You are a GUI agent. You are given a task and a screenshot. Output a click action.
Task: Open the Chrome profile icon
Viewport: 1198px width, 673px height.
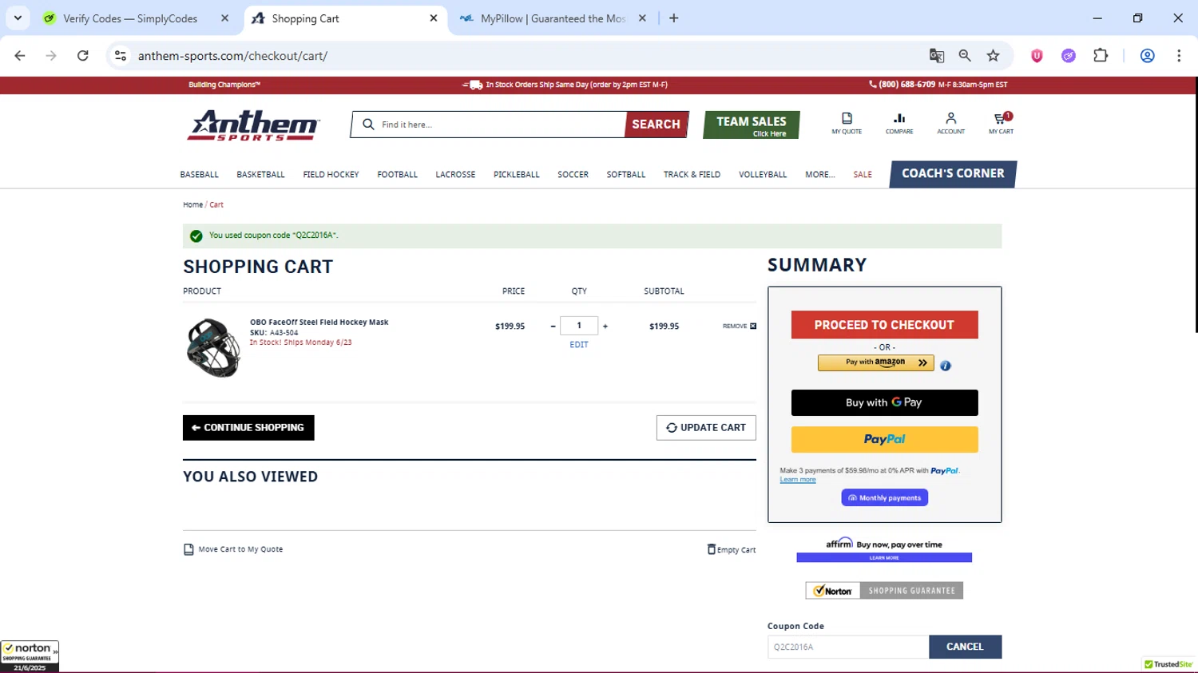[1147, 56]
